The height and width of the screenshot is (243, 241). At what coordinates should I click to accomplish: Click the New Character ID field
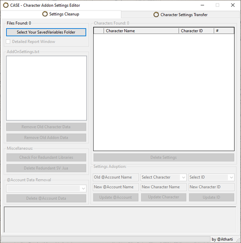click(x=211, y=187)
